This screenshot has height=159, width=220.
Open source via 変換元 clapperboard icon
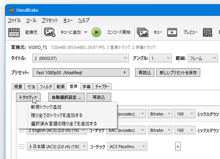point(14,32)
